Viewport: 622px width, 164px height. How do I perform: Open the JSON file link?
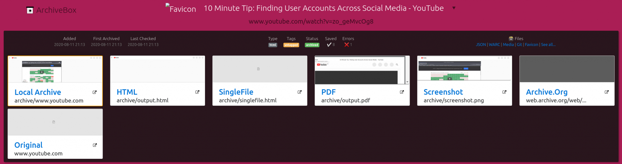[481, 45]
